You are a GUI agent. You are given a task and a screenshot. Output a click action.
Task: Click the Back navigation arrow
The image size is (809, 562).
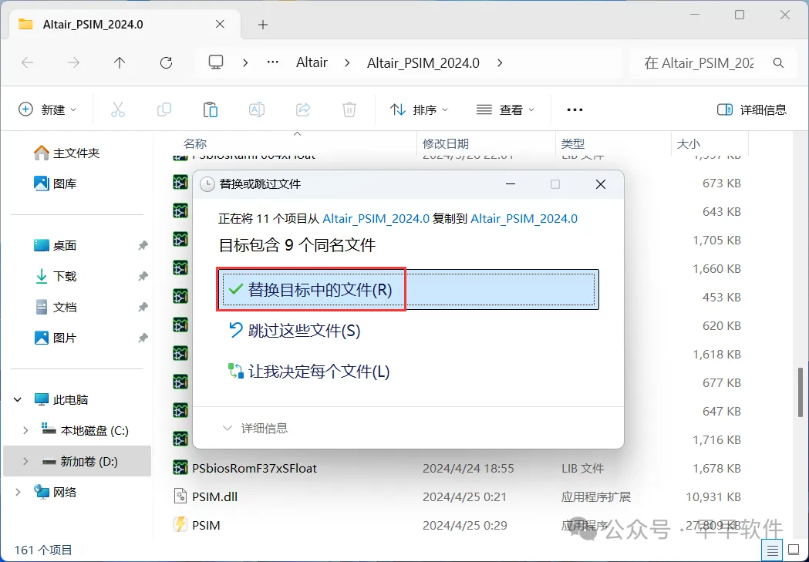27,63
